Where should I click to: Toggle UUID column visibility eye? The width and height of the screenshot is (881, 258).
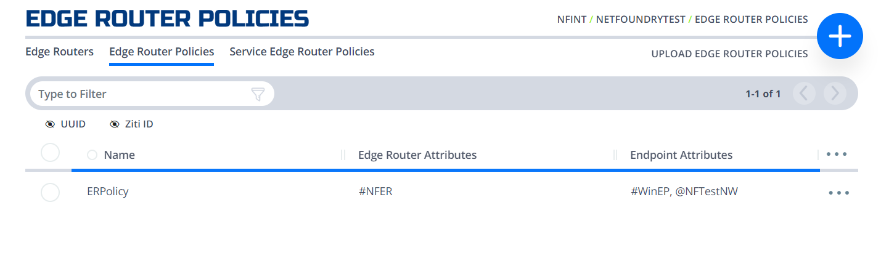[50, 124]
